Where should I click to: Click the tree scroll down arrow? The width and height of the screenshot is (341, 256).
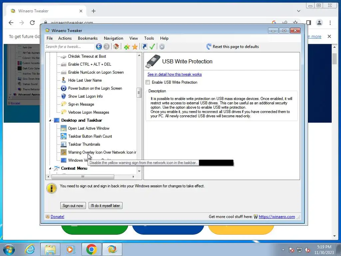point(139,171)
